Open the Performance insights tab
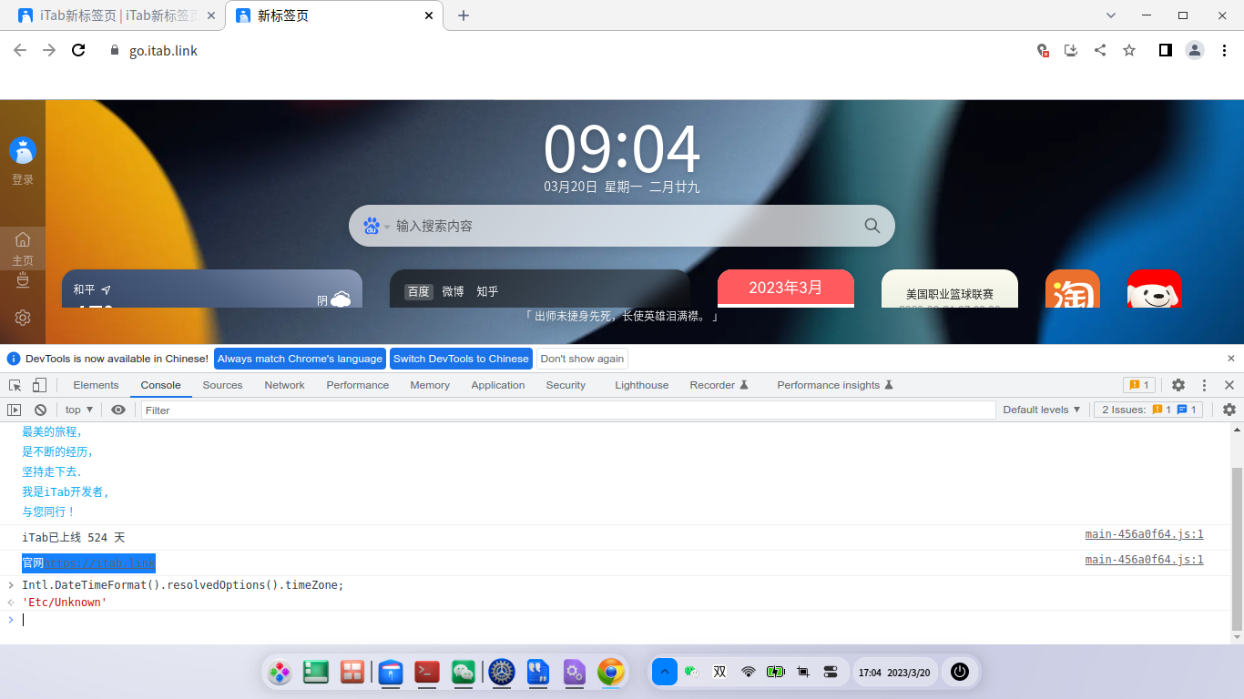This screenshot has height=699, width=1244. (834, 385)
